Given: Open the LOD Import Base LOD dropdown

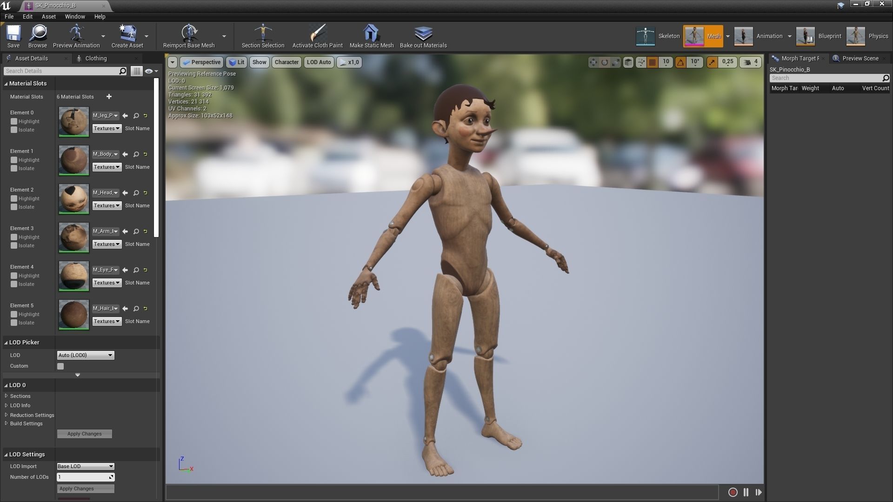Looking at the screenshot, I should (86, 466).
